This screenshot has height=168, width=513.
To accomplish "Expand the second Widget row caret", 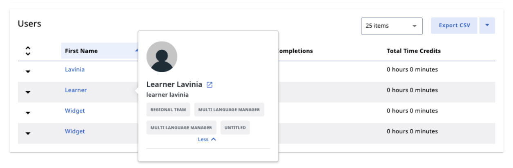I will (x=28, y=133).
